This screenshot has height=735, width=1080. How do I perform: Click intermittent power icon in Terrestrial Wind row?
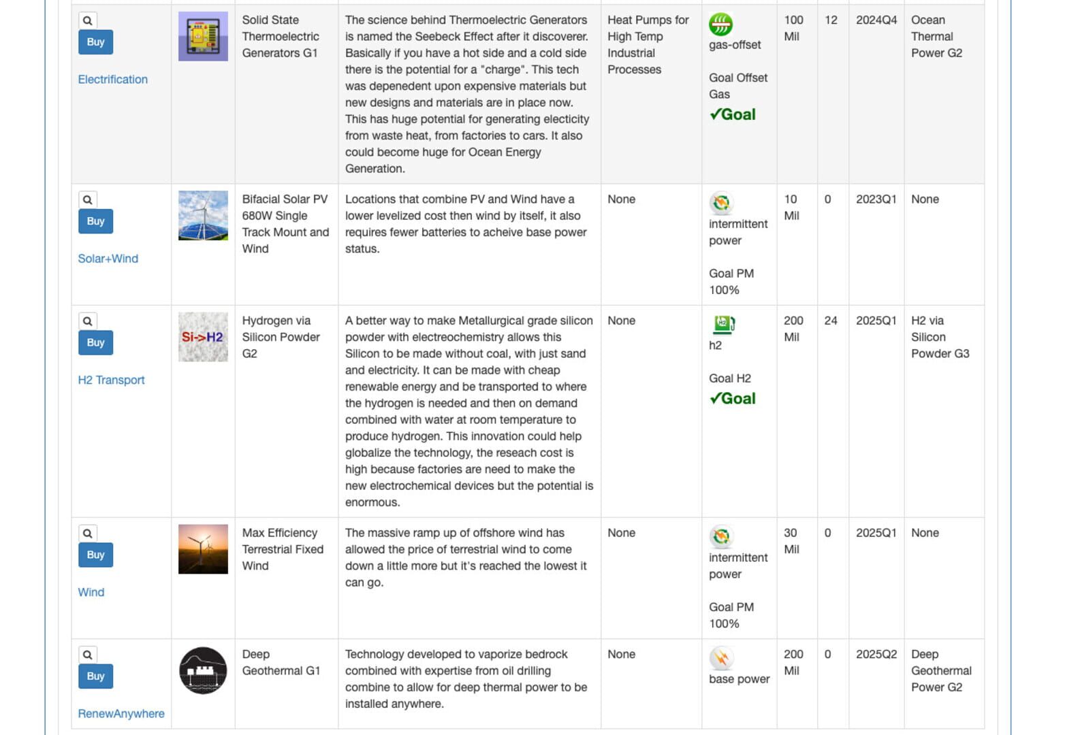(721, 536)
